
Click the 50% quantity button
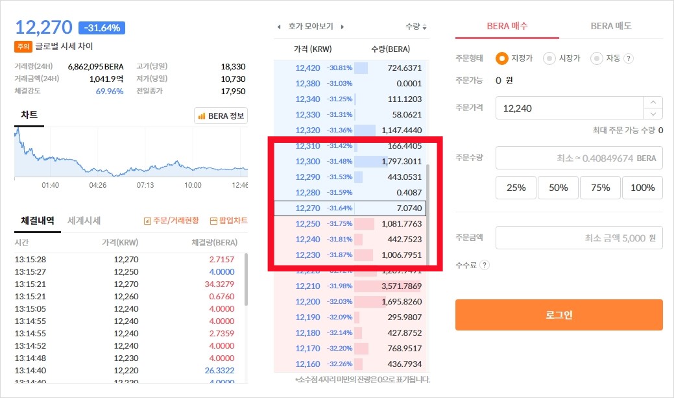[558, 188]
